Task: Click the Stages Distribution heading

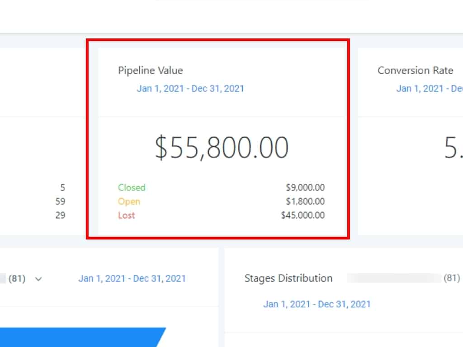Action: [288, 278]
